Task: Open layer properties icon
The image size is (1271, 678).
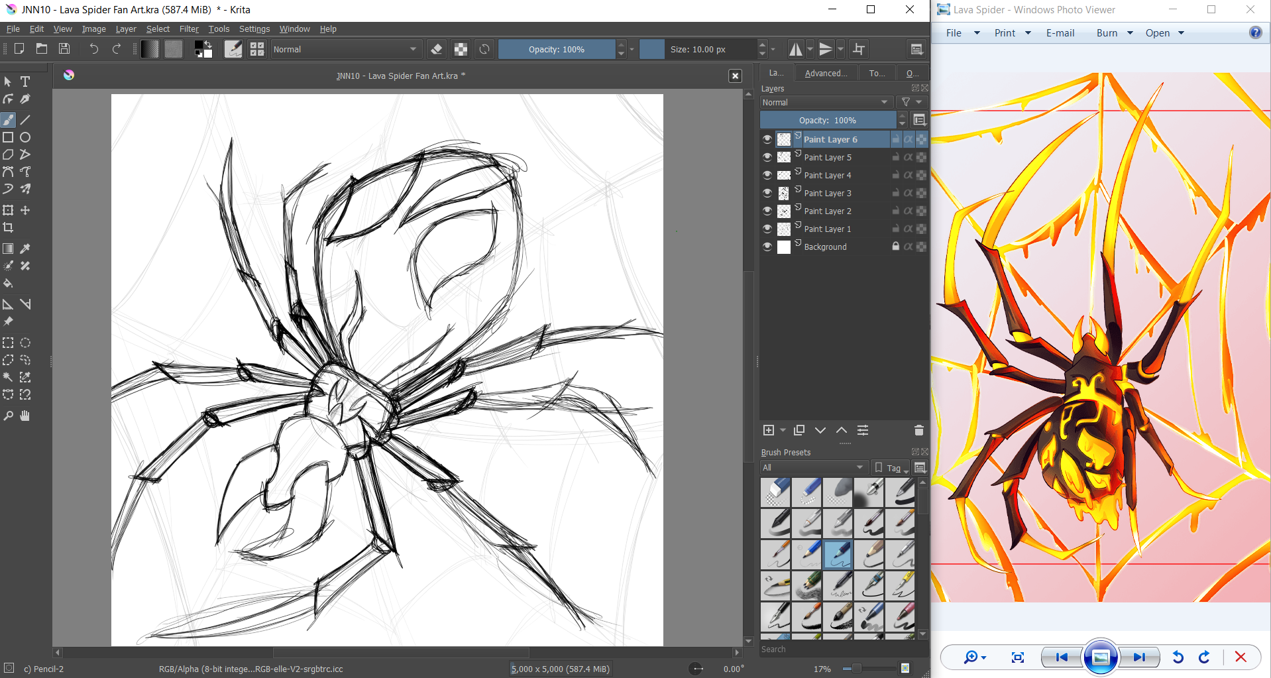Action: click(x=863, y=430)
